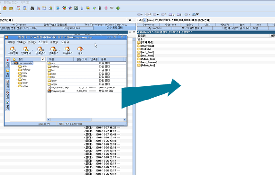Select the lower row in the archive file list
The width and height of the screenshot is (275, 175).
click(x=87, y=81)
